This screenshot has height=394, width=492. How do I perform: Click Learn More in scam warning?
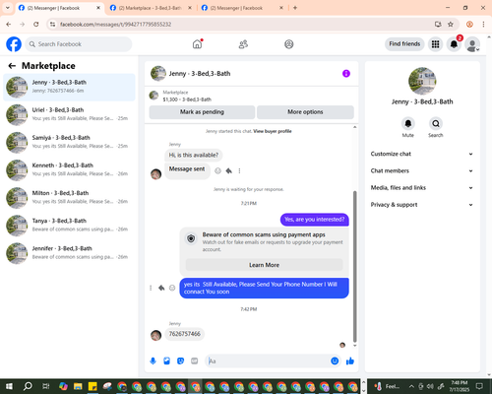264,265
